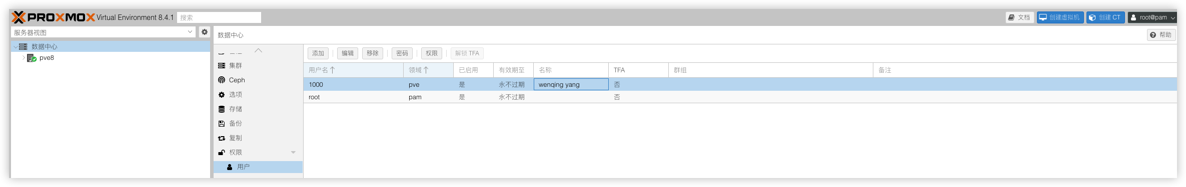Click the 搜索 search input field

219,17
